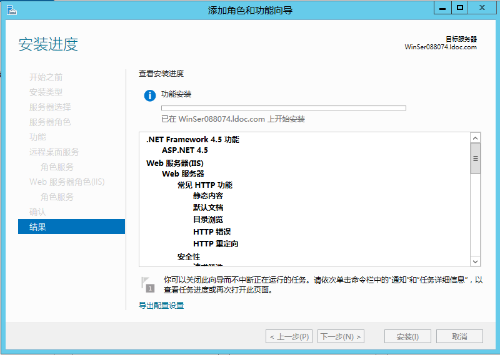Select HTTP 错误 in the list
This screenshot has width=500, height=355.
point(212,232)
